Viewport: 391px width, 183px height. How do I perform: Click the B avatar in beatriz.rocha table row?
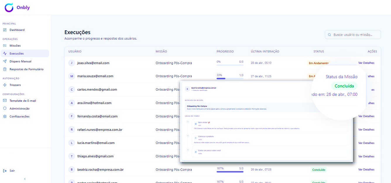click(72, 170)
